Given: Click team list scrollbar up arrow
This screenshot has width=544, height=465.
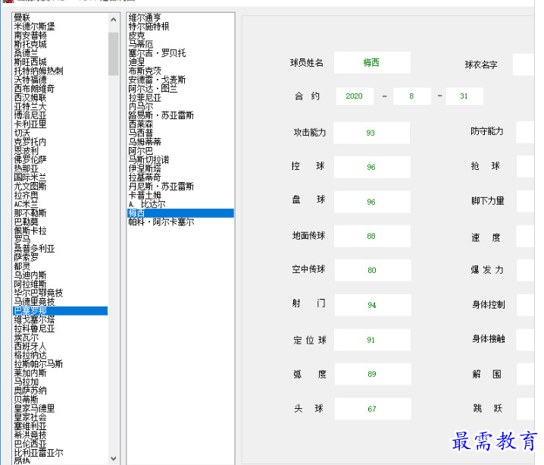Looking at the screenshot, I should (x=114, y=20).
